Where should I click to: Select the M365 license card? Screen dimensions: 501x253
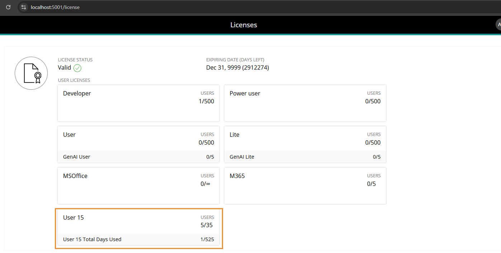[x=305, y=186]
